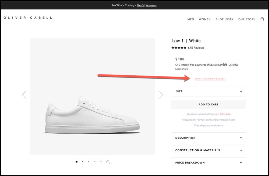Click the Want to Know a Secret link
This screenshot has height=176, width=269.
pos(210,79)
